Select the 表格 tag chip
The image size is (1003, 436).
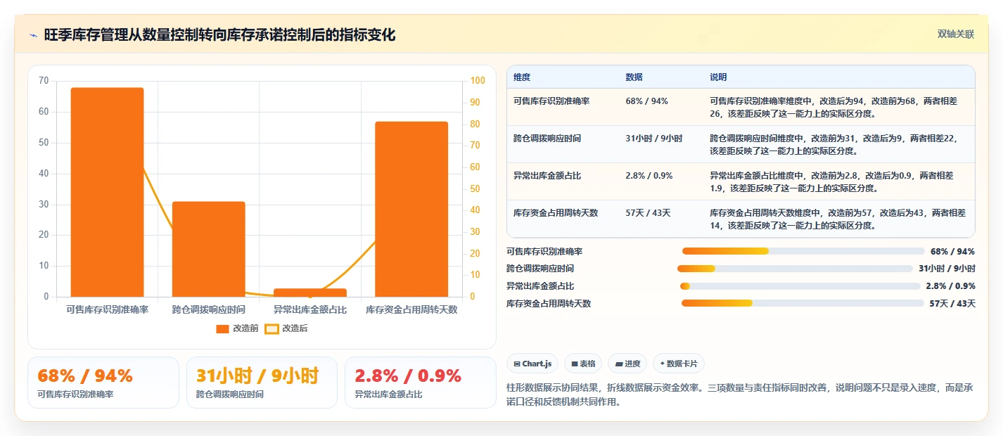583,364
